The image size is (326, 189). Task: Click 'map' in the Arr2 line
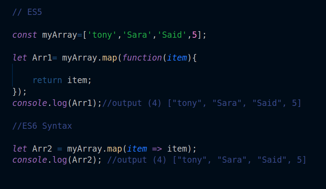click(114, 149)
